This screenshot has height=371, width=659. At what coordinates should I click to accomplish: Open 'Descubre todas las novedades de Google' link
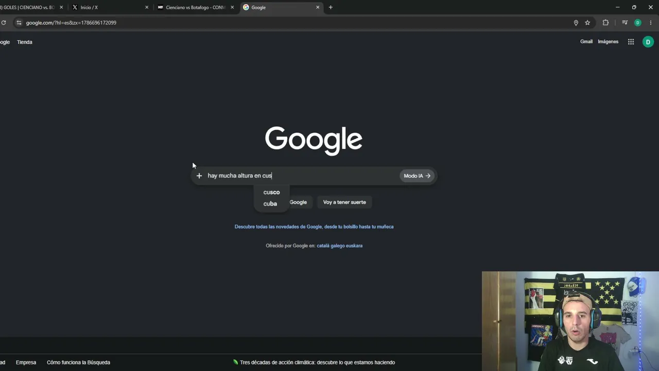click(x=314, y=227)
